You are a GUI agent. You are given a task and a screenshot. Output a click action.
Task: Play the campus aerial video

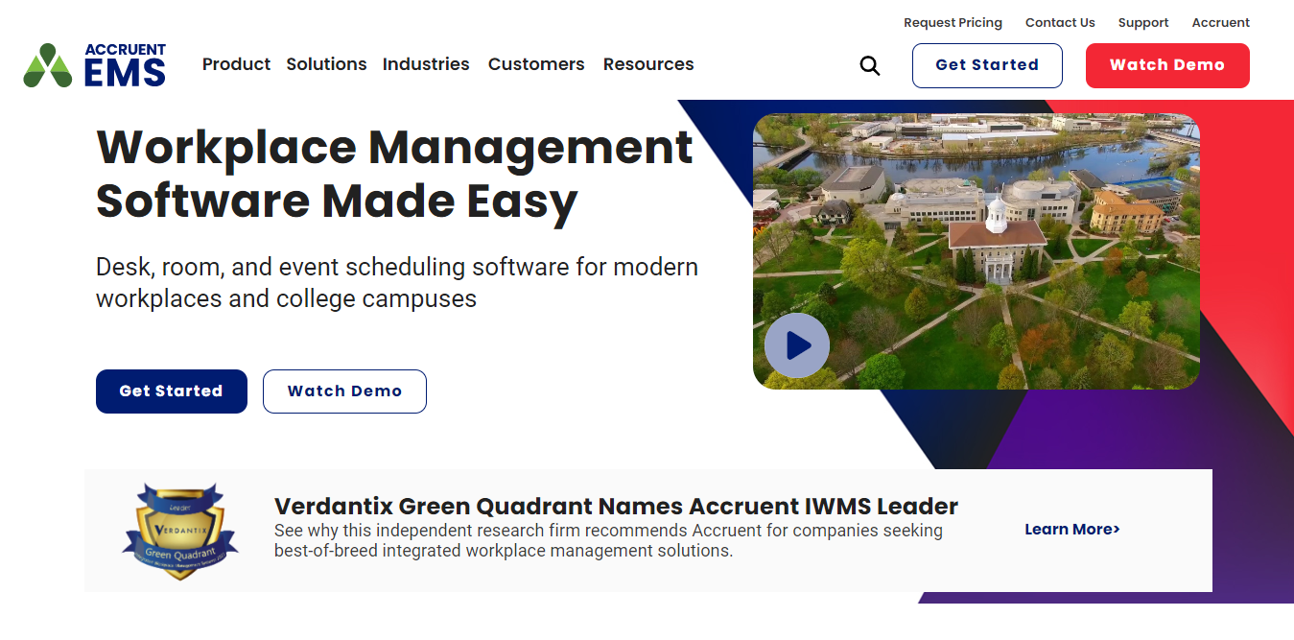[797, 345]
